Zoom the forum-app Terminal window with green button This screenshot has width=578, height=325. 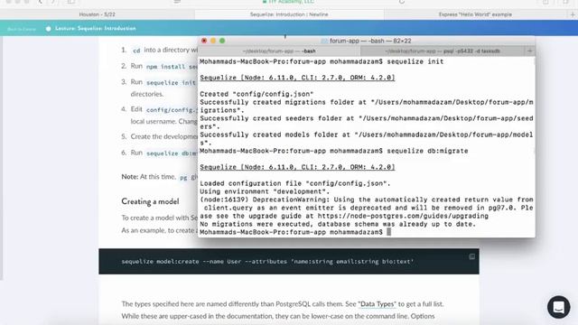(x=222, y=41)
